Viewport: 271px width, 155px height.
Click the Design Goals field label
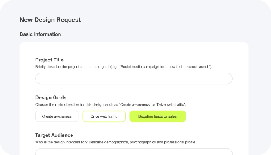51,97
